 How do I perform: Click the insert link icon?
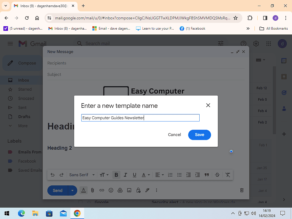pyautogui.click(x=102, y=190)
